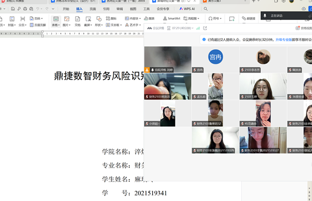Click the 专业名称 line in the document
Viewport: 312px width, 201px height.
point(123,165)
